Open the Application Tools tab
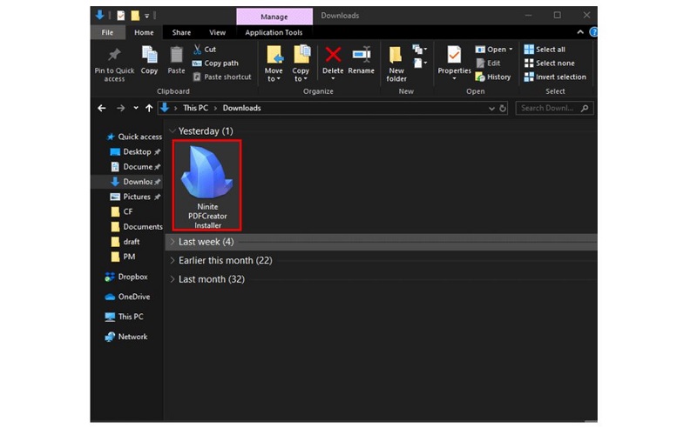Image resolution: width=697 pixels, height=428 pixels. (x=274, y=32)
